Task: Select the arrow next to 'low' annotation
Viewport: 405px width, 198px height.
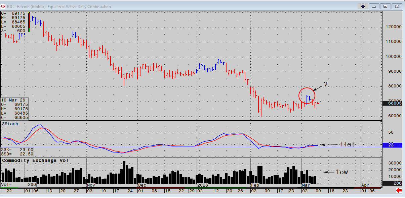Action: (329, 172)
